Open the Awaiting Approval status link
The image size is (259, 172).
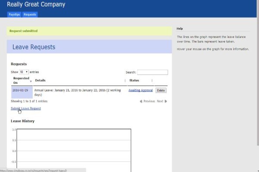(x=141, y=90)
